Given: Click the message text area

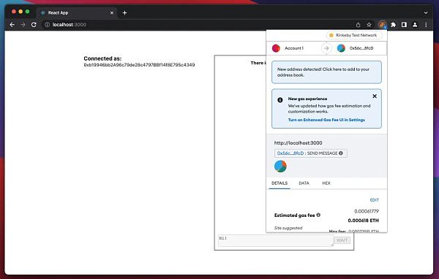Looking at the screenshot, I should tap(276, 240).
